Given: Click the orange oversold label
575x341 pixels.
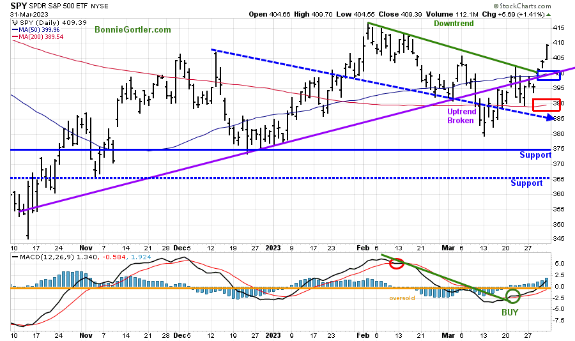Looking at the screenshot, I should [x=402, y=298].
